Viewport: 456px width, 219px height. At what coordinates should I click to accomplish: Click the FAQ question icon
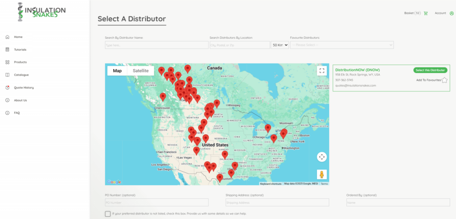(x=8, y=113)
